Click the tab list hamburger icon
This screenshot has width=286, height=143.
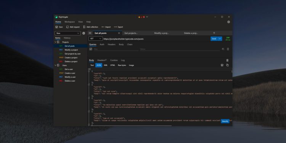(90, 33)
